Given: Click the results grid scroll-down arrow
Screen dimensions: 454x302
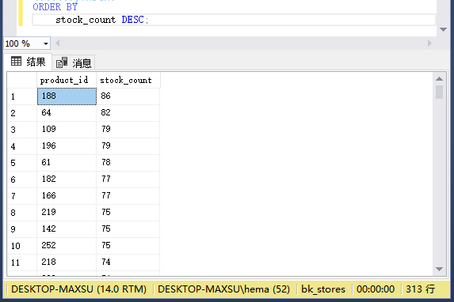Looking at the screenshot, I should click(x=439, y=269).
